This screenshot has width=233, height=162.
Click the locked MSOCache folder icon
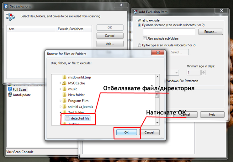coord(64,83)
